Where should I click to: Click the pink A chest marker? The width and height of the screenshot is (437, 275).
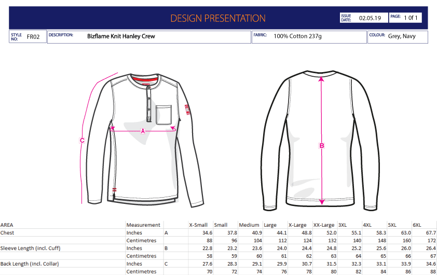tap(143, 131)
